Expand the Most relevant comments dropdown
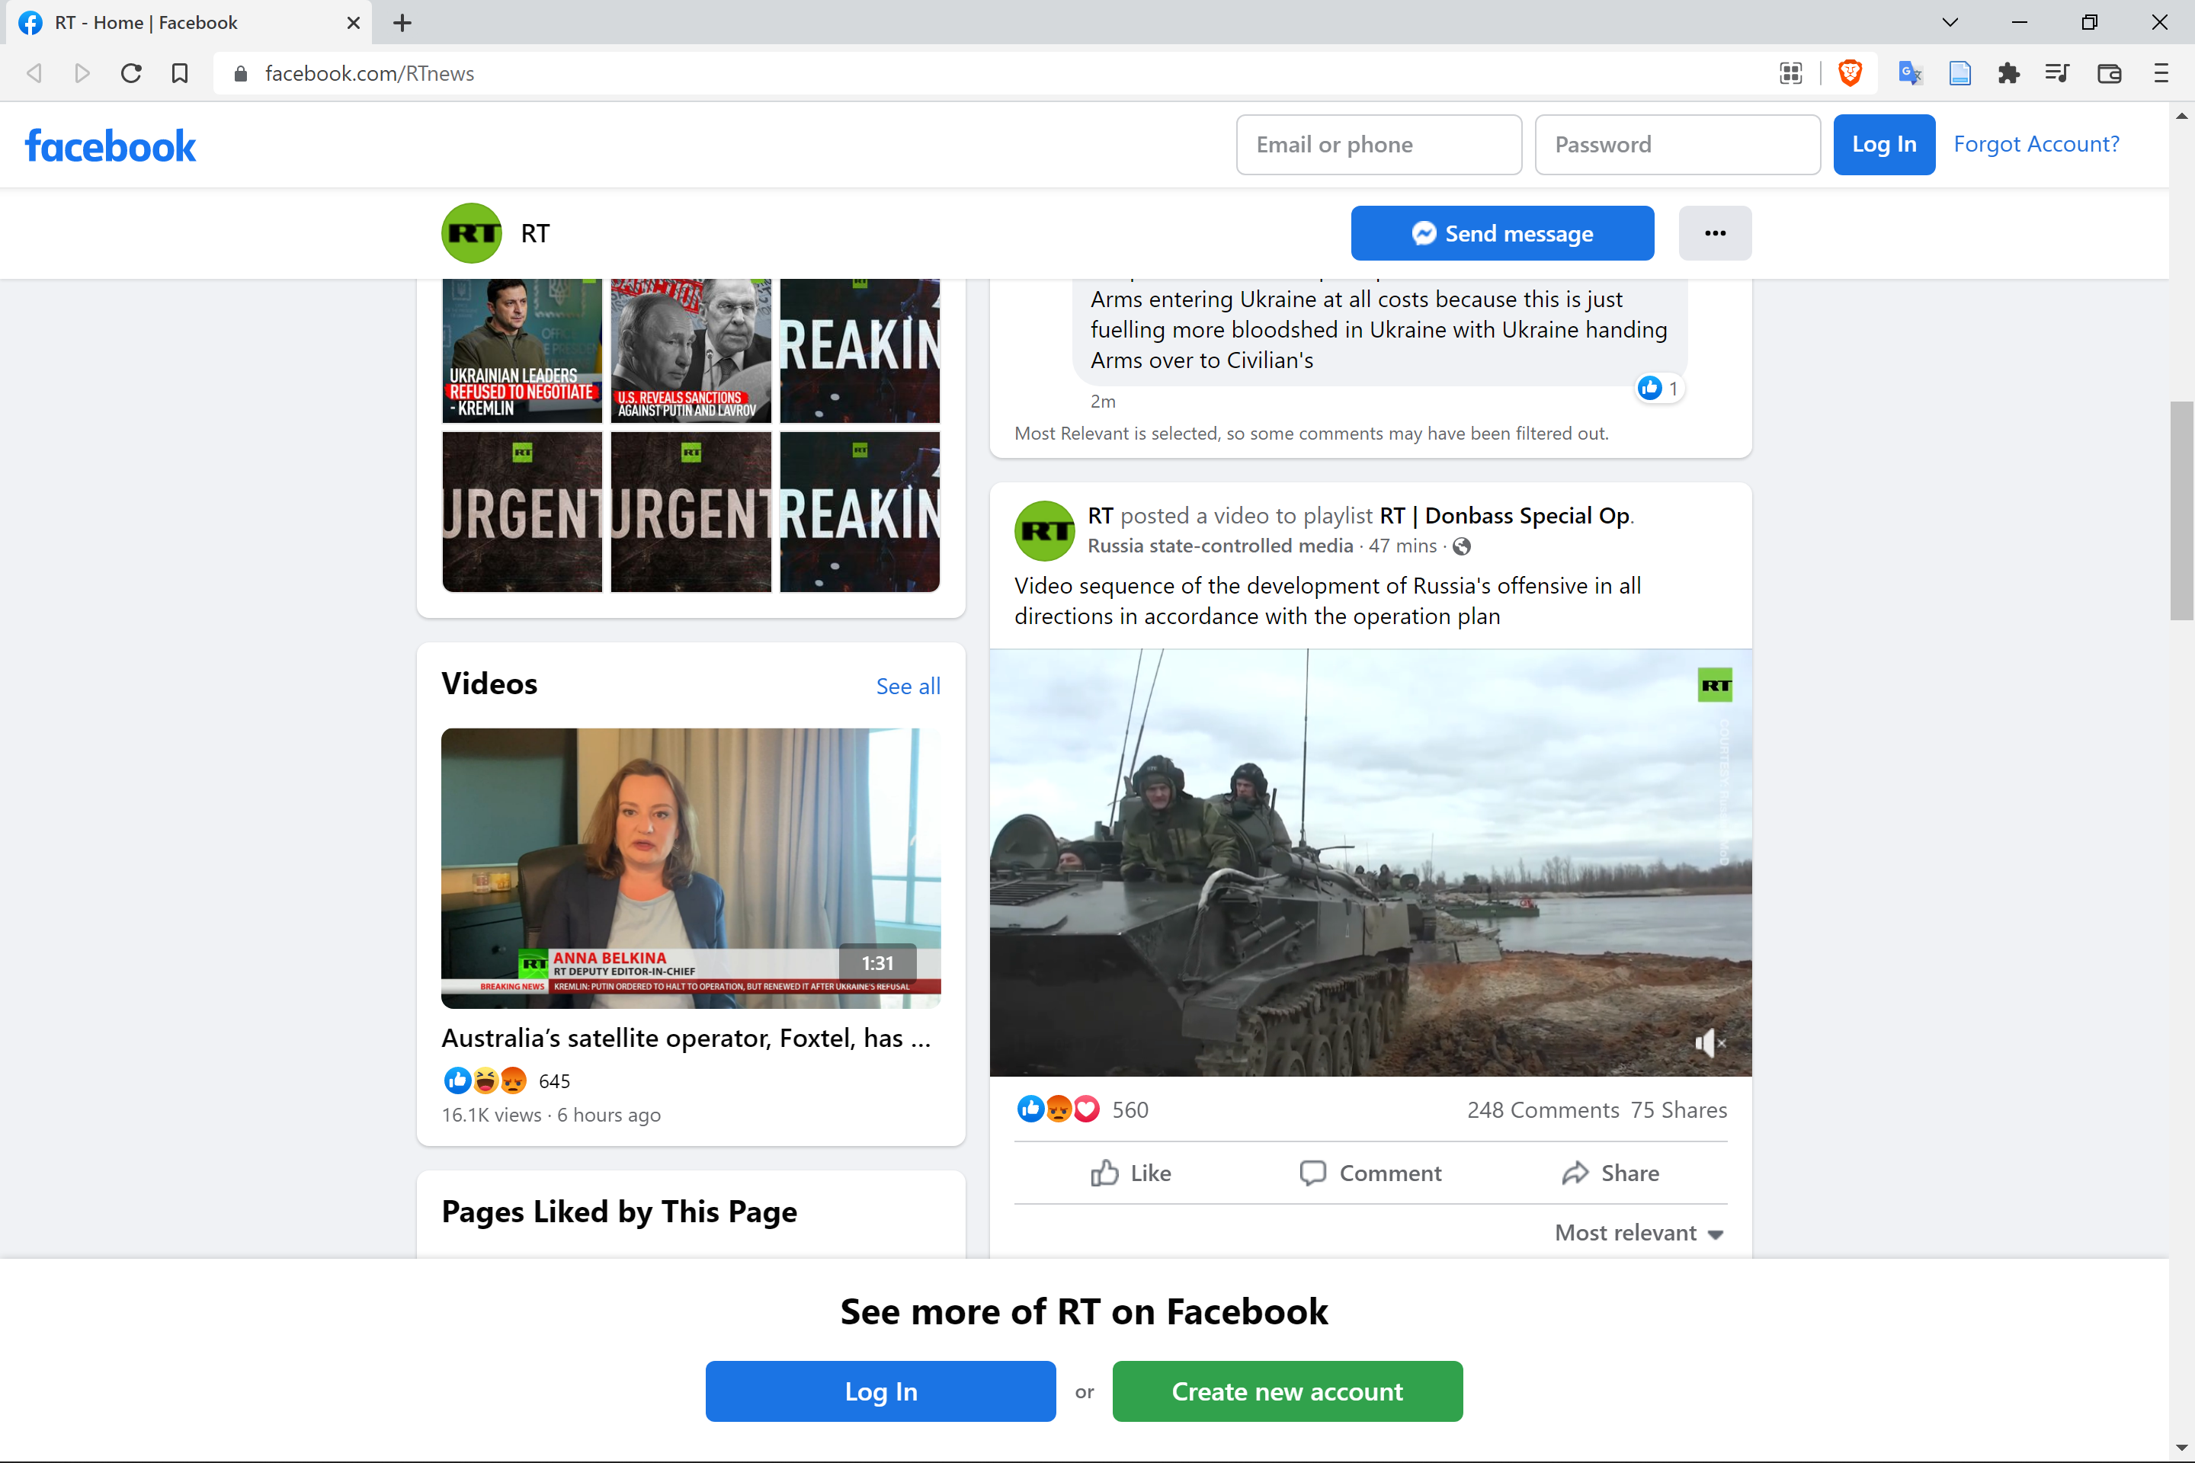 point(1639,1233)
